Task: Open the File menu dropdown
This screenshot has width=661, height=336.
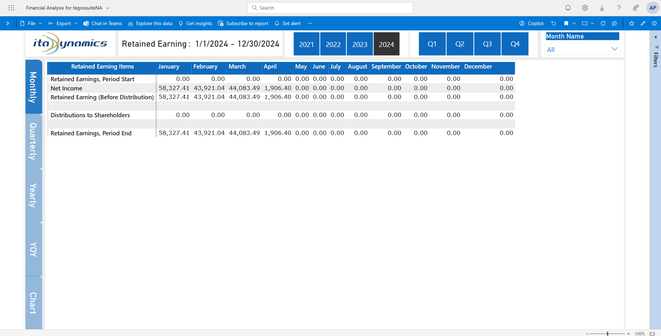Action: coord(31,23)
